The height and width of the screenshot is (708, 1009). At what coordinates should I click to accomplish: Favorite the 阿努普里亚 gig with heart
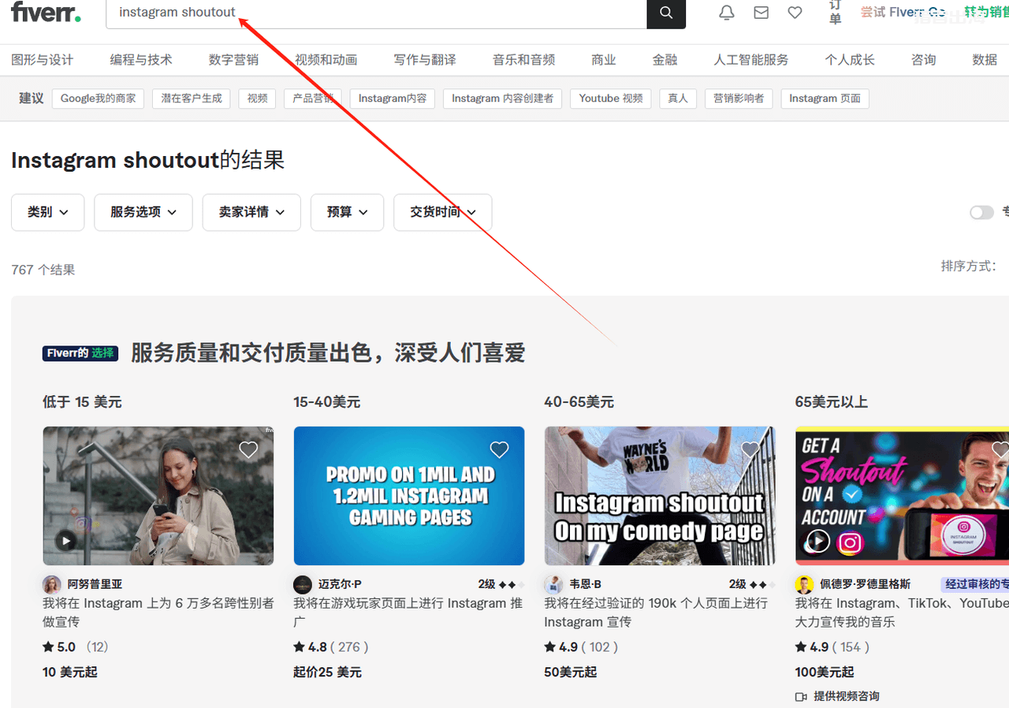248,450
